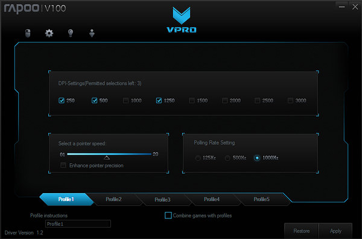Enable the 1000 DPI checkbox
Screen dimensions: 362x239
[125, 101]
